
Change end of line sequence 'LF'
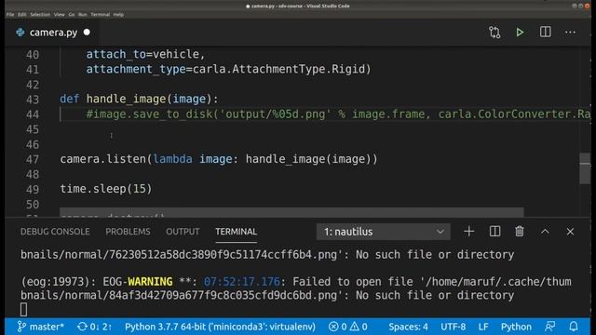point(483,327)
